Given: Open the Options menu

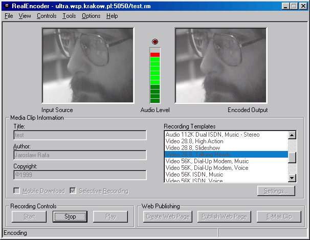Looking at the screenshot, I should click(91, 16).
